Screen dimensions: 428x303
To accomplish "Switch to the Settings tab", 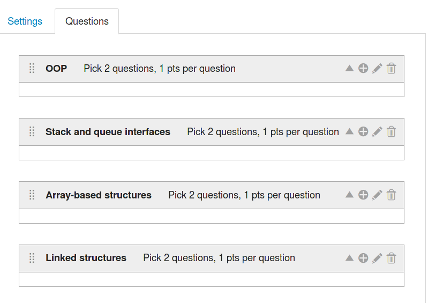I will click(x=25, y=21).
